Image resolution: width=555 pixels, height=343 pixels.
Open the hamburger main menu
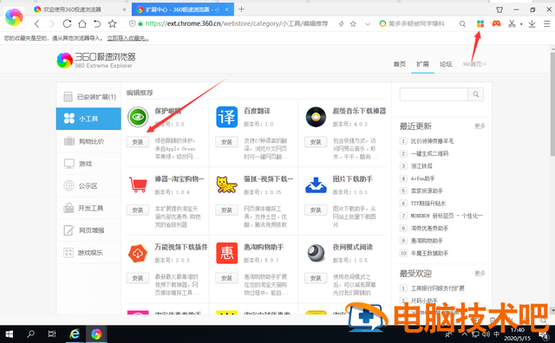(547, 23)
